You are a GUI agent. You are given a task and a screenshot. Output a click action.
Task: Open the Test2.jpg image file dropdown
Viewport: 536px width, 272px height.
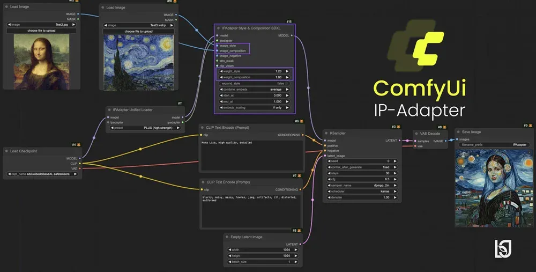tap(41, 25)
